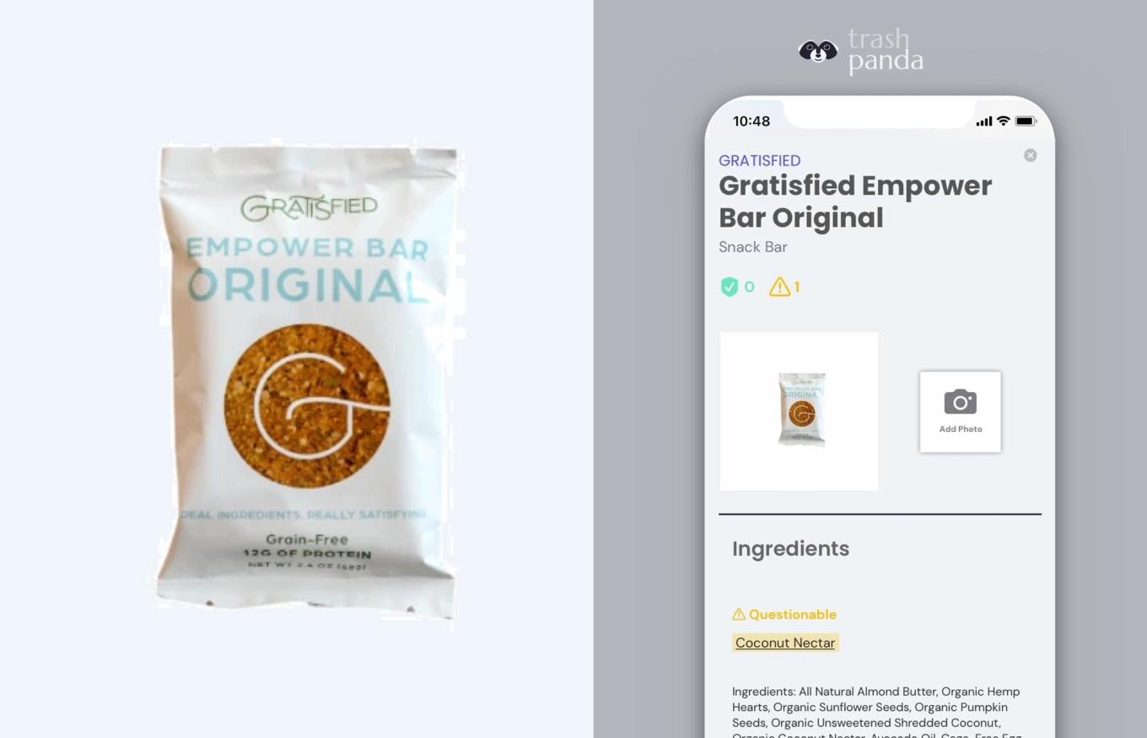Click the Add Photo button label

click(x=961, y=428)
